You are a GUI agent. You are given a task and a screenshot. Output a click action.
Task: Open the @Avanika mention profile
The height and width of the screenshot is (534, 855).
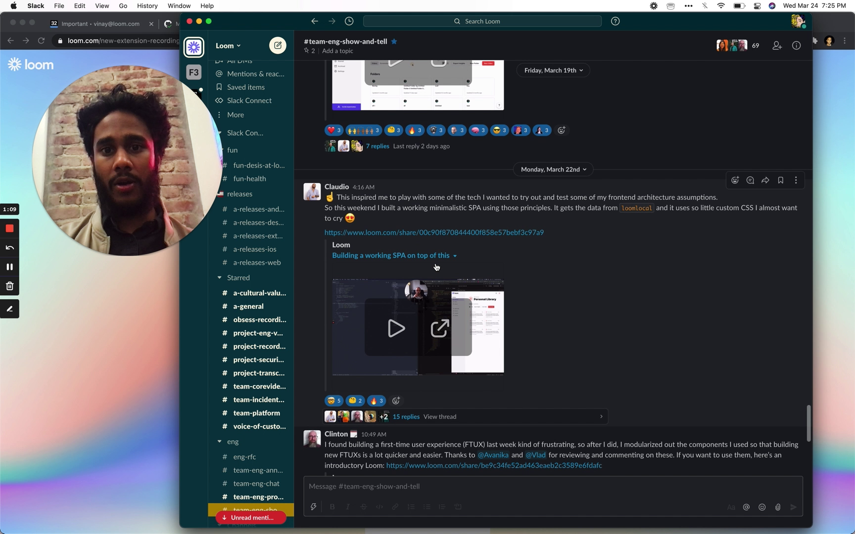pyautogui.click(x=493, y=455)
